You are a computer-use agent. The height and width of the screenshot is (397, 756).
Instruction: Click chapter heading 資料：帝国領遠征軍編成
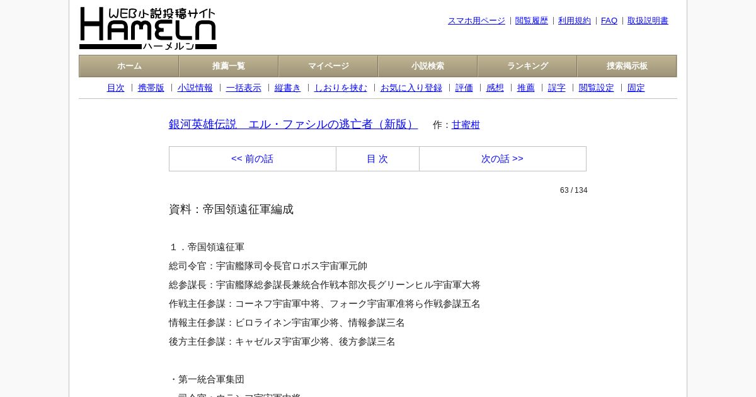click(231, 209)
